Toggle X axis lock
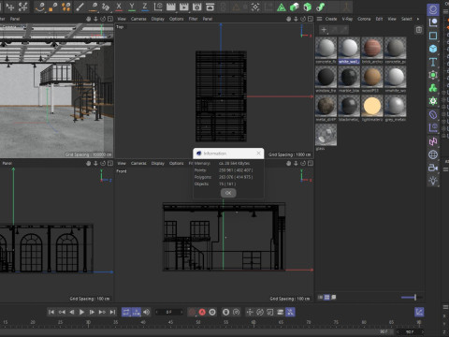 pyautogui.click(x=119, y=7)
